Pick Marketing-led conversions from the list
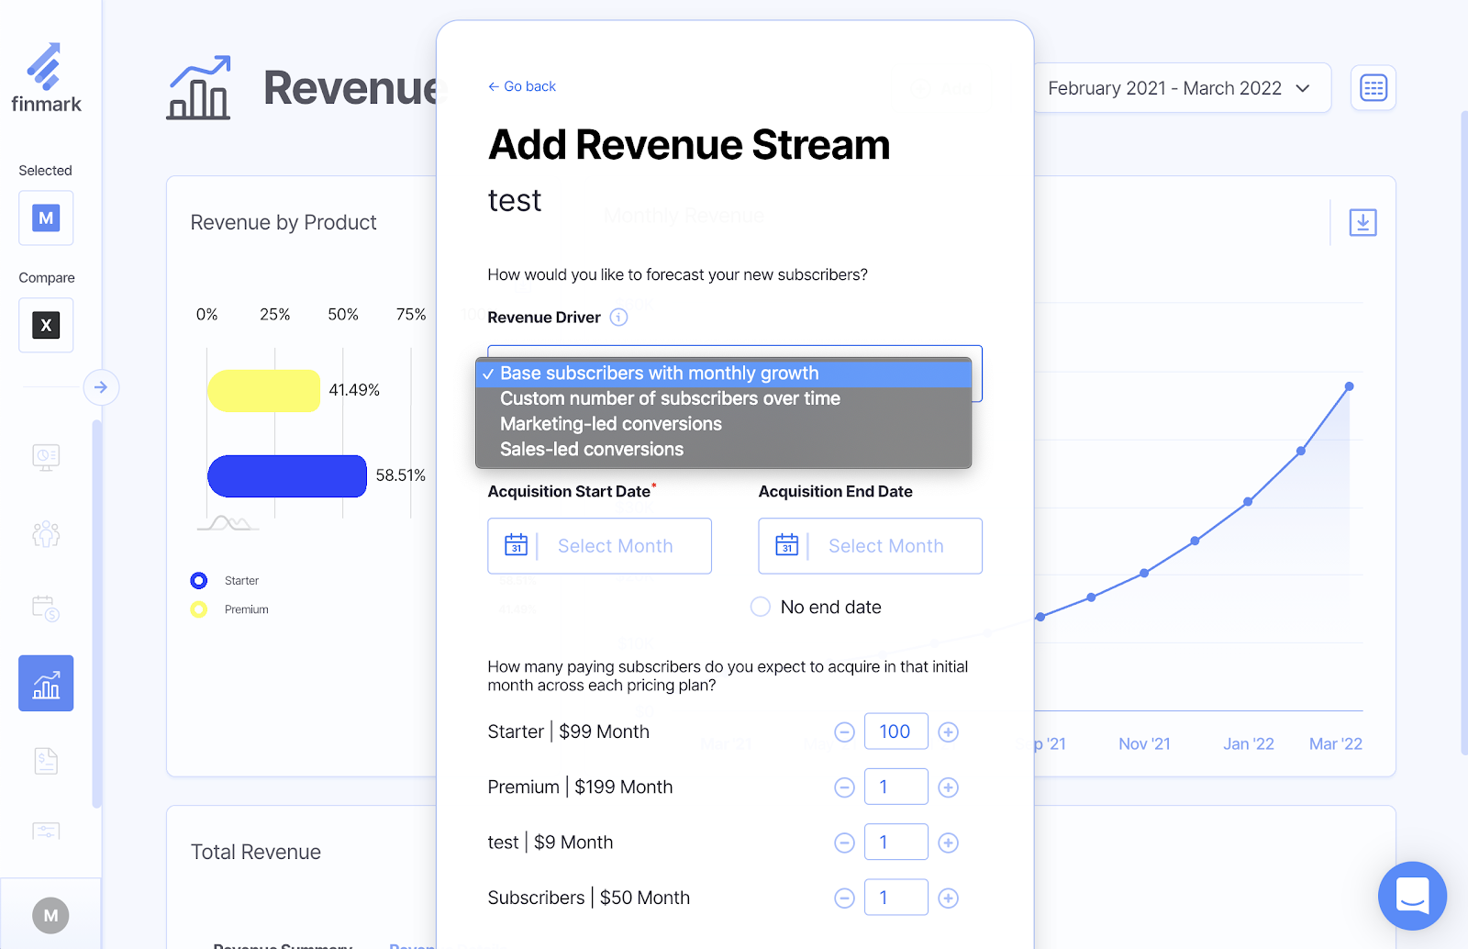1468x949 pixels. (611, 424)
